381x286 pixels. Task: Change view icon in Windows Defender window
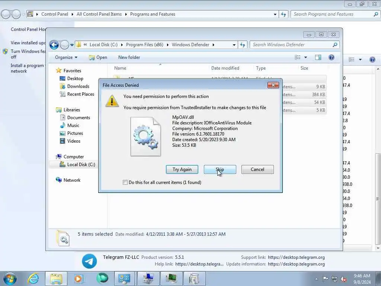298,57
